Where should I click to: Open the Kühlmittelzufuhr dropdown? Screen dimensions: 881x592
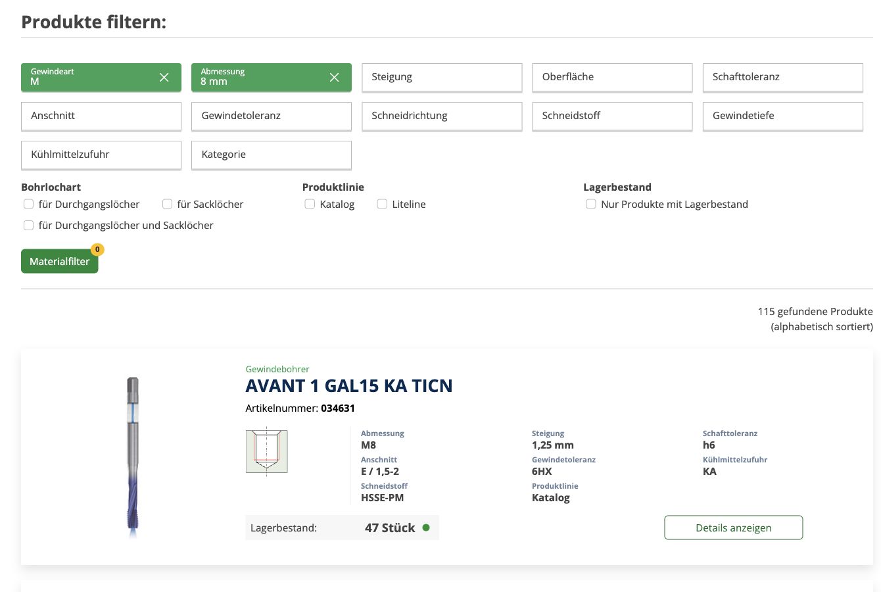click(101, 155)
